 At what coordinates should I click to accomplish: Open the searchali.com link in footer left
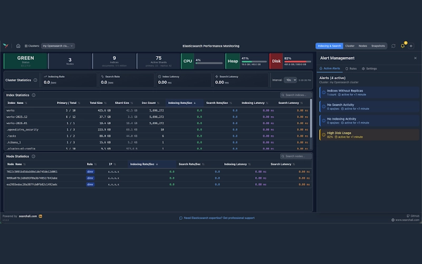28,216
